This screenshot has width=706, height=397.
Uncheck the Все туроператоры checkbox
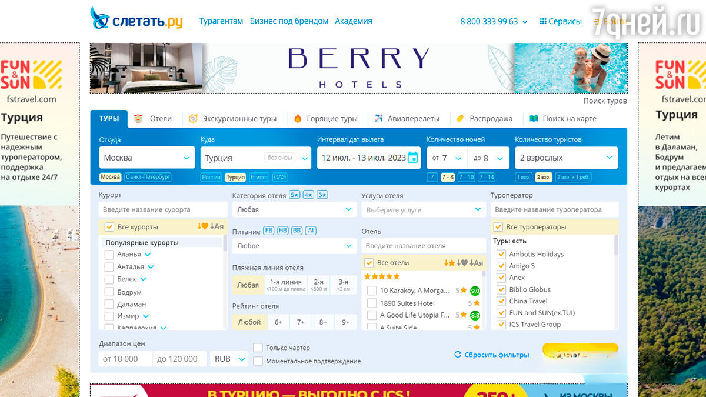point(498,227)
